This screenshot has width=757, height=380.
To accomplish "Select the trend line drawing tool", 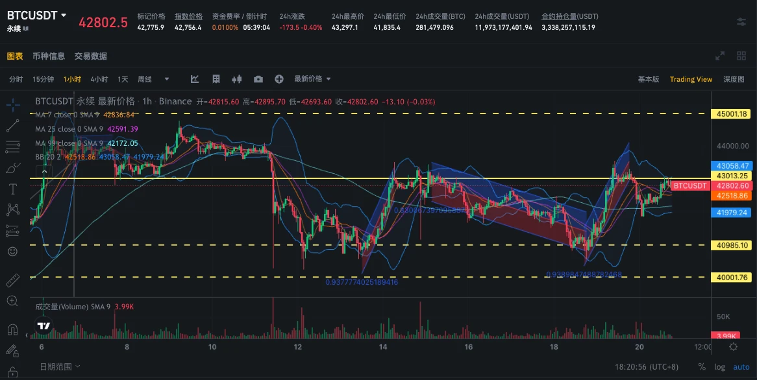I will point(12,125).
